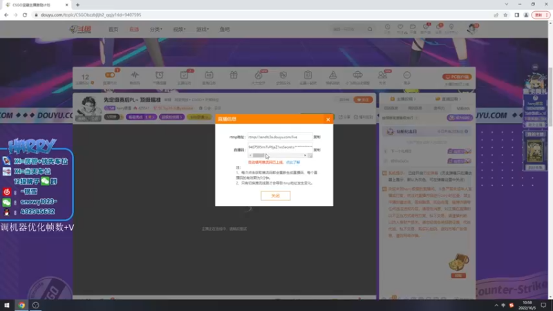This screenshot has width=553, height=311.
Task: Click the right arrow of key scrollbar
Action: (x=305, y=155)
